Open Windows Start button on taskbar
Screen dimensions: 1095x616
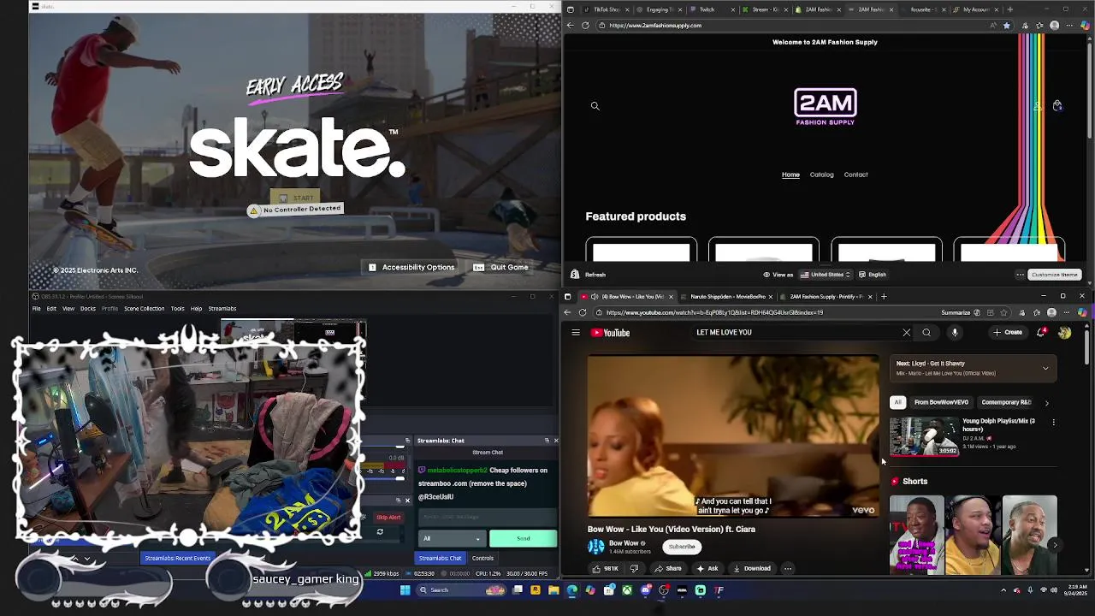point(405,590)
